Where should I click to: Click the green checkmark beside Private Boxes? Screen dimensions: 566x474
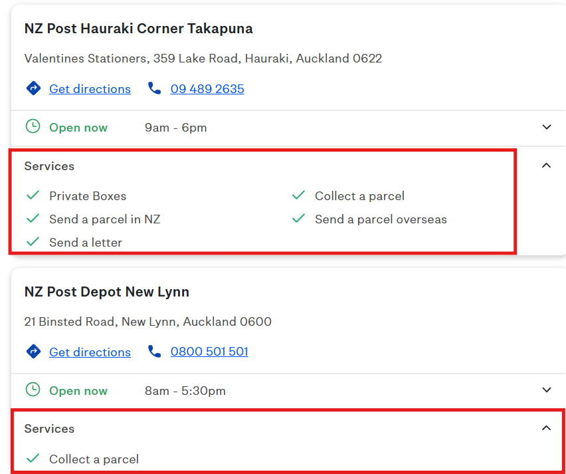click(x=33, y=195)
